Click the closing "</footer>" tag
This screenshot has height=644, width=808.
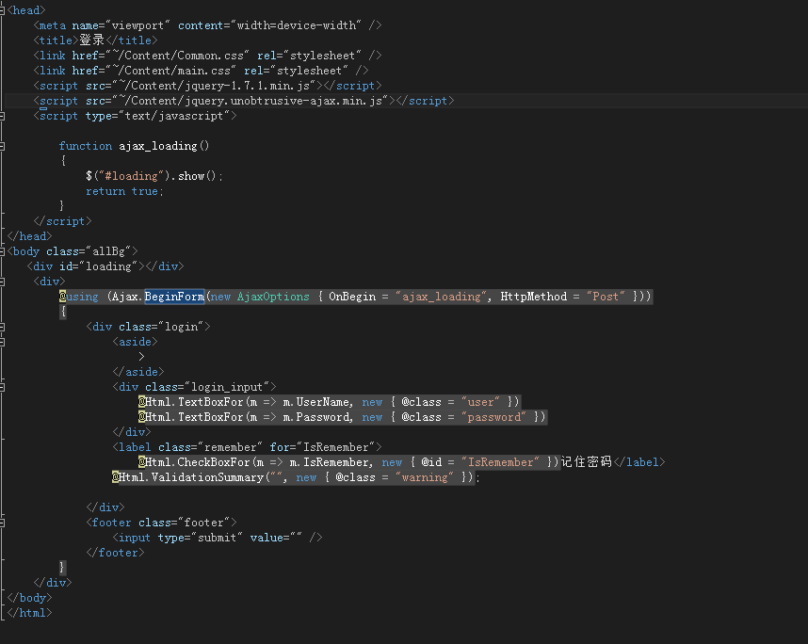click(x=115, y=553)
